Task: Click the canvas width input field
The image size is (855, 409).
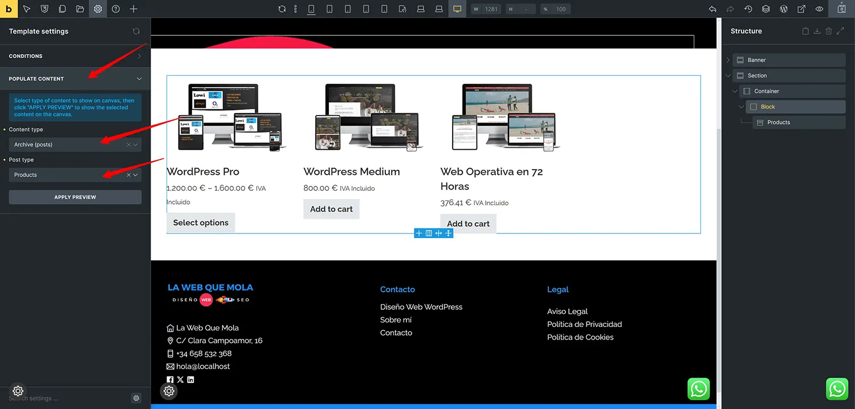Action: pos(491,9)
